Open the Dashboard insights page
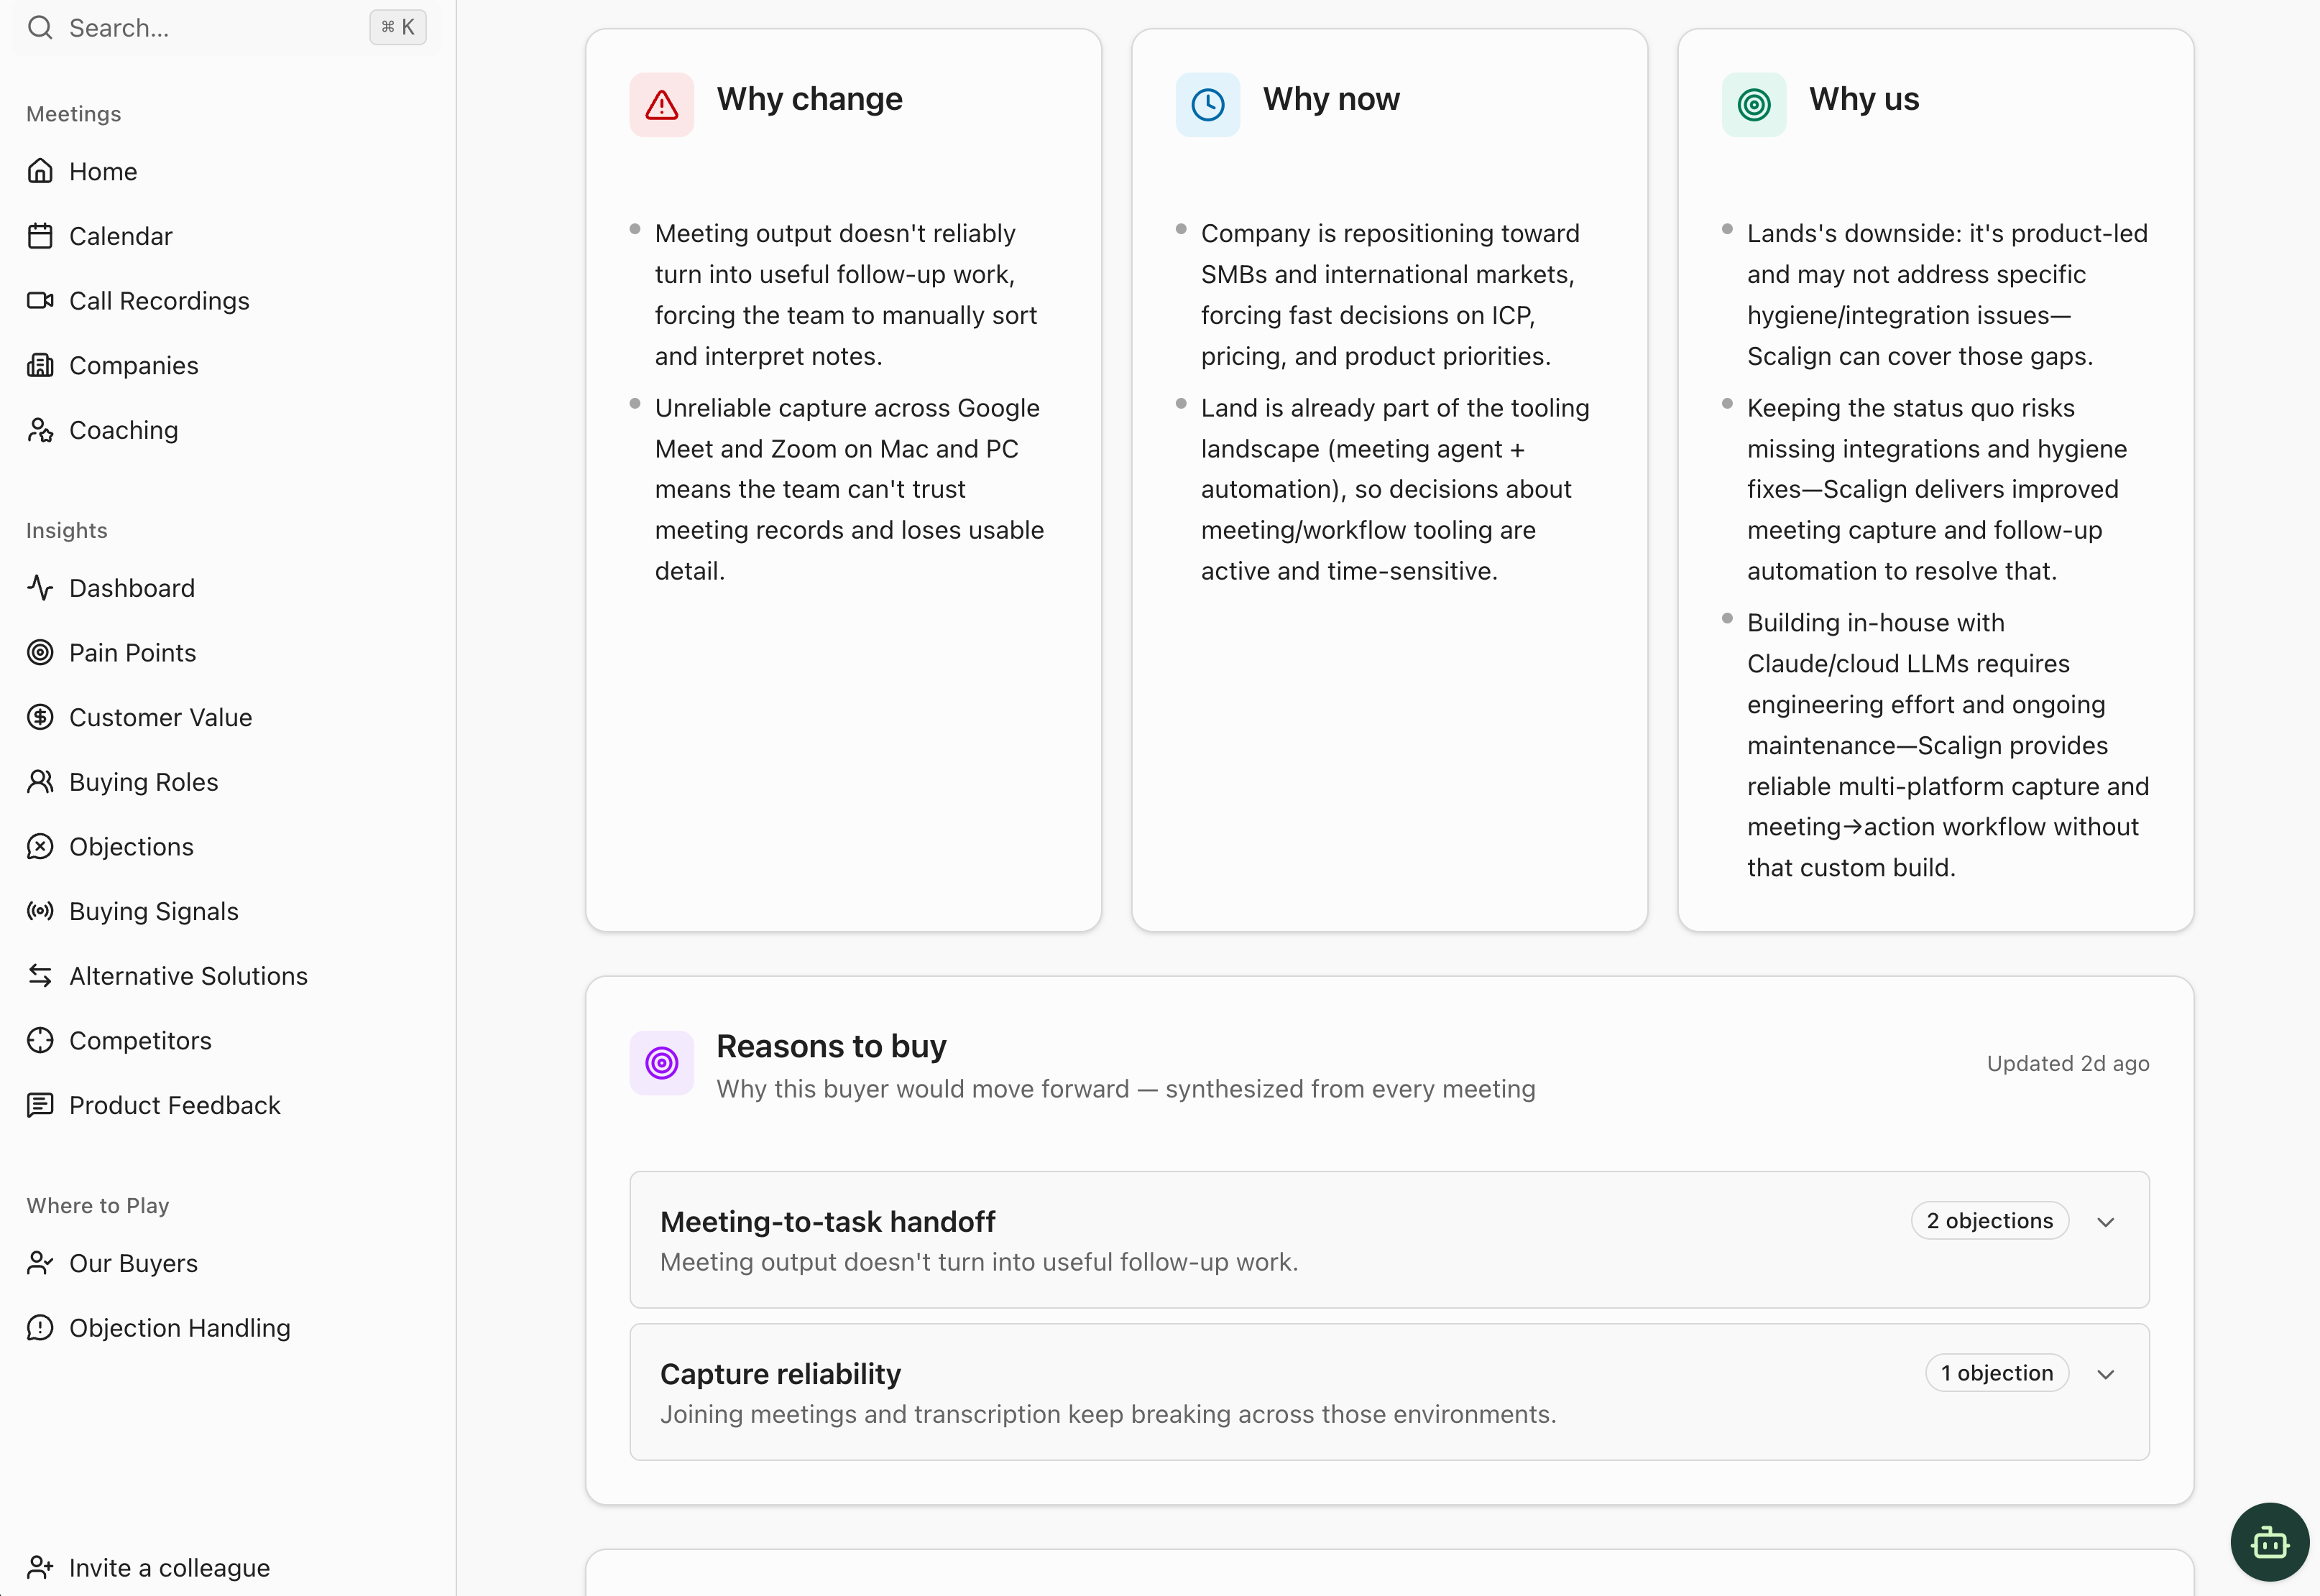 click(132, 588)
